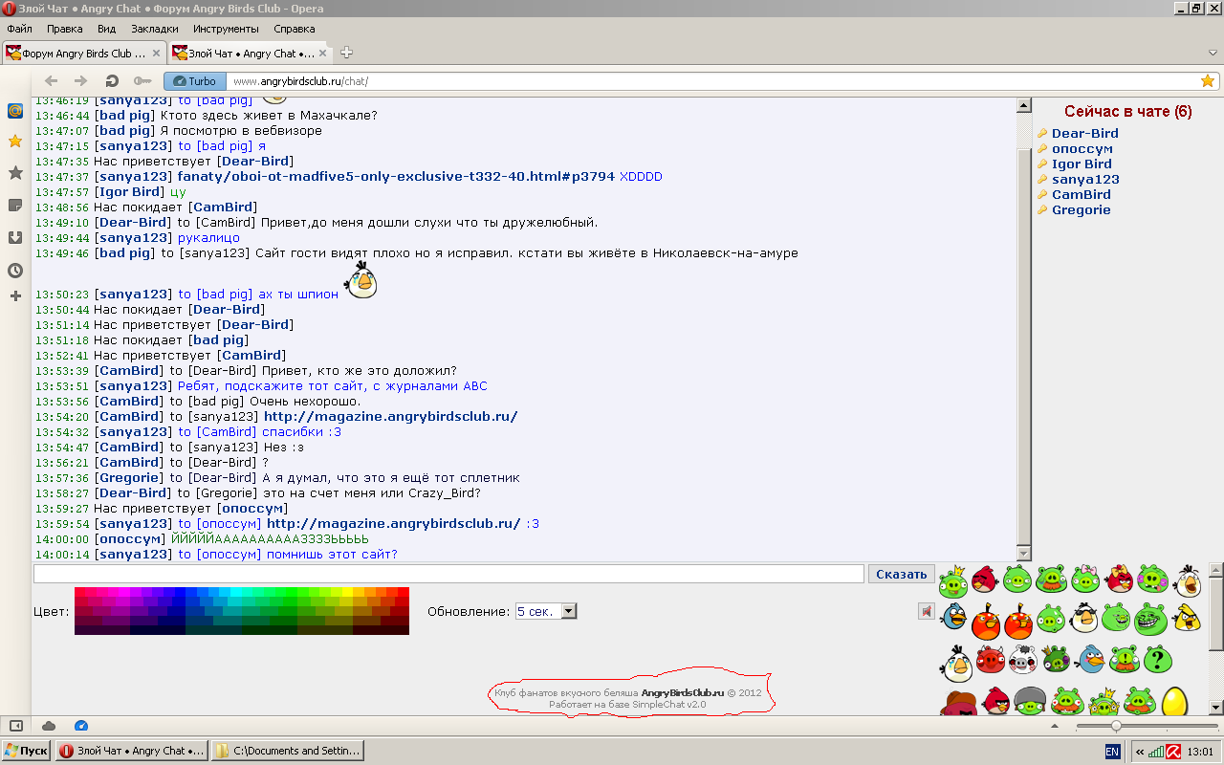
Task: Open the Справка menu
Action: tap(294, 29)
